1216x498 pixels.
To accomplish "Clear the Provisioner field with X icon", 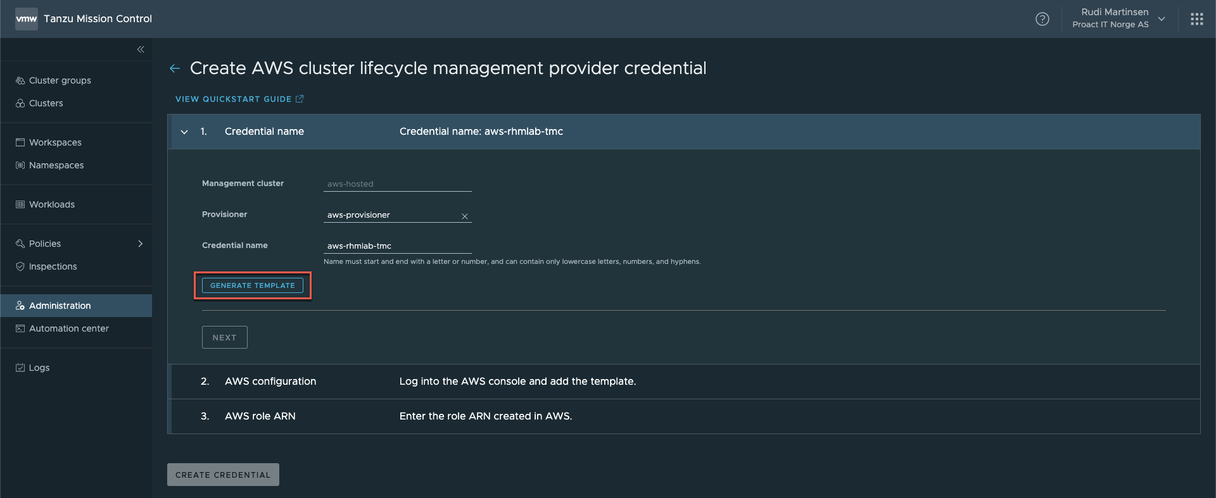I will 465,216.
